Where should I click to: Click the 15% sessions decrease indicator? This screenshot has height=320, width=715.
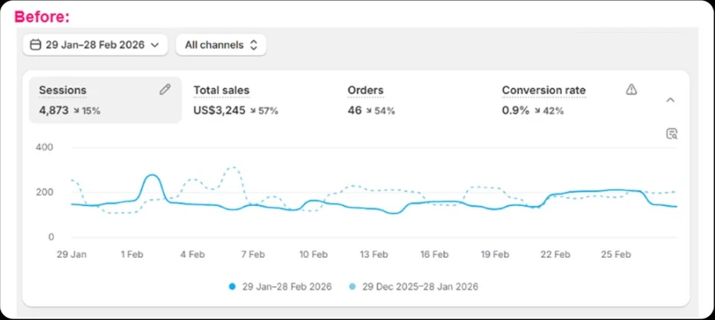[x=87, y=110]
